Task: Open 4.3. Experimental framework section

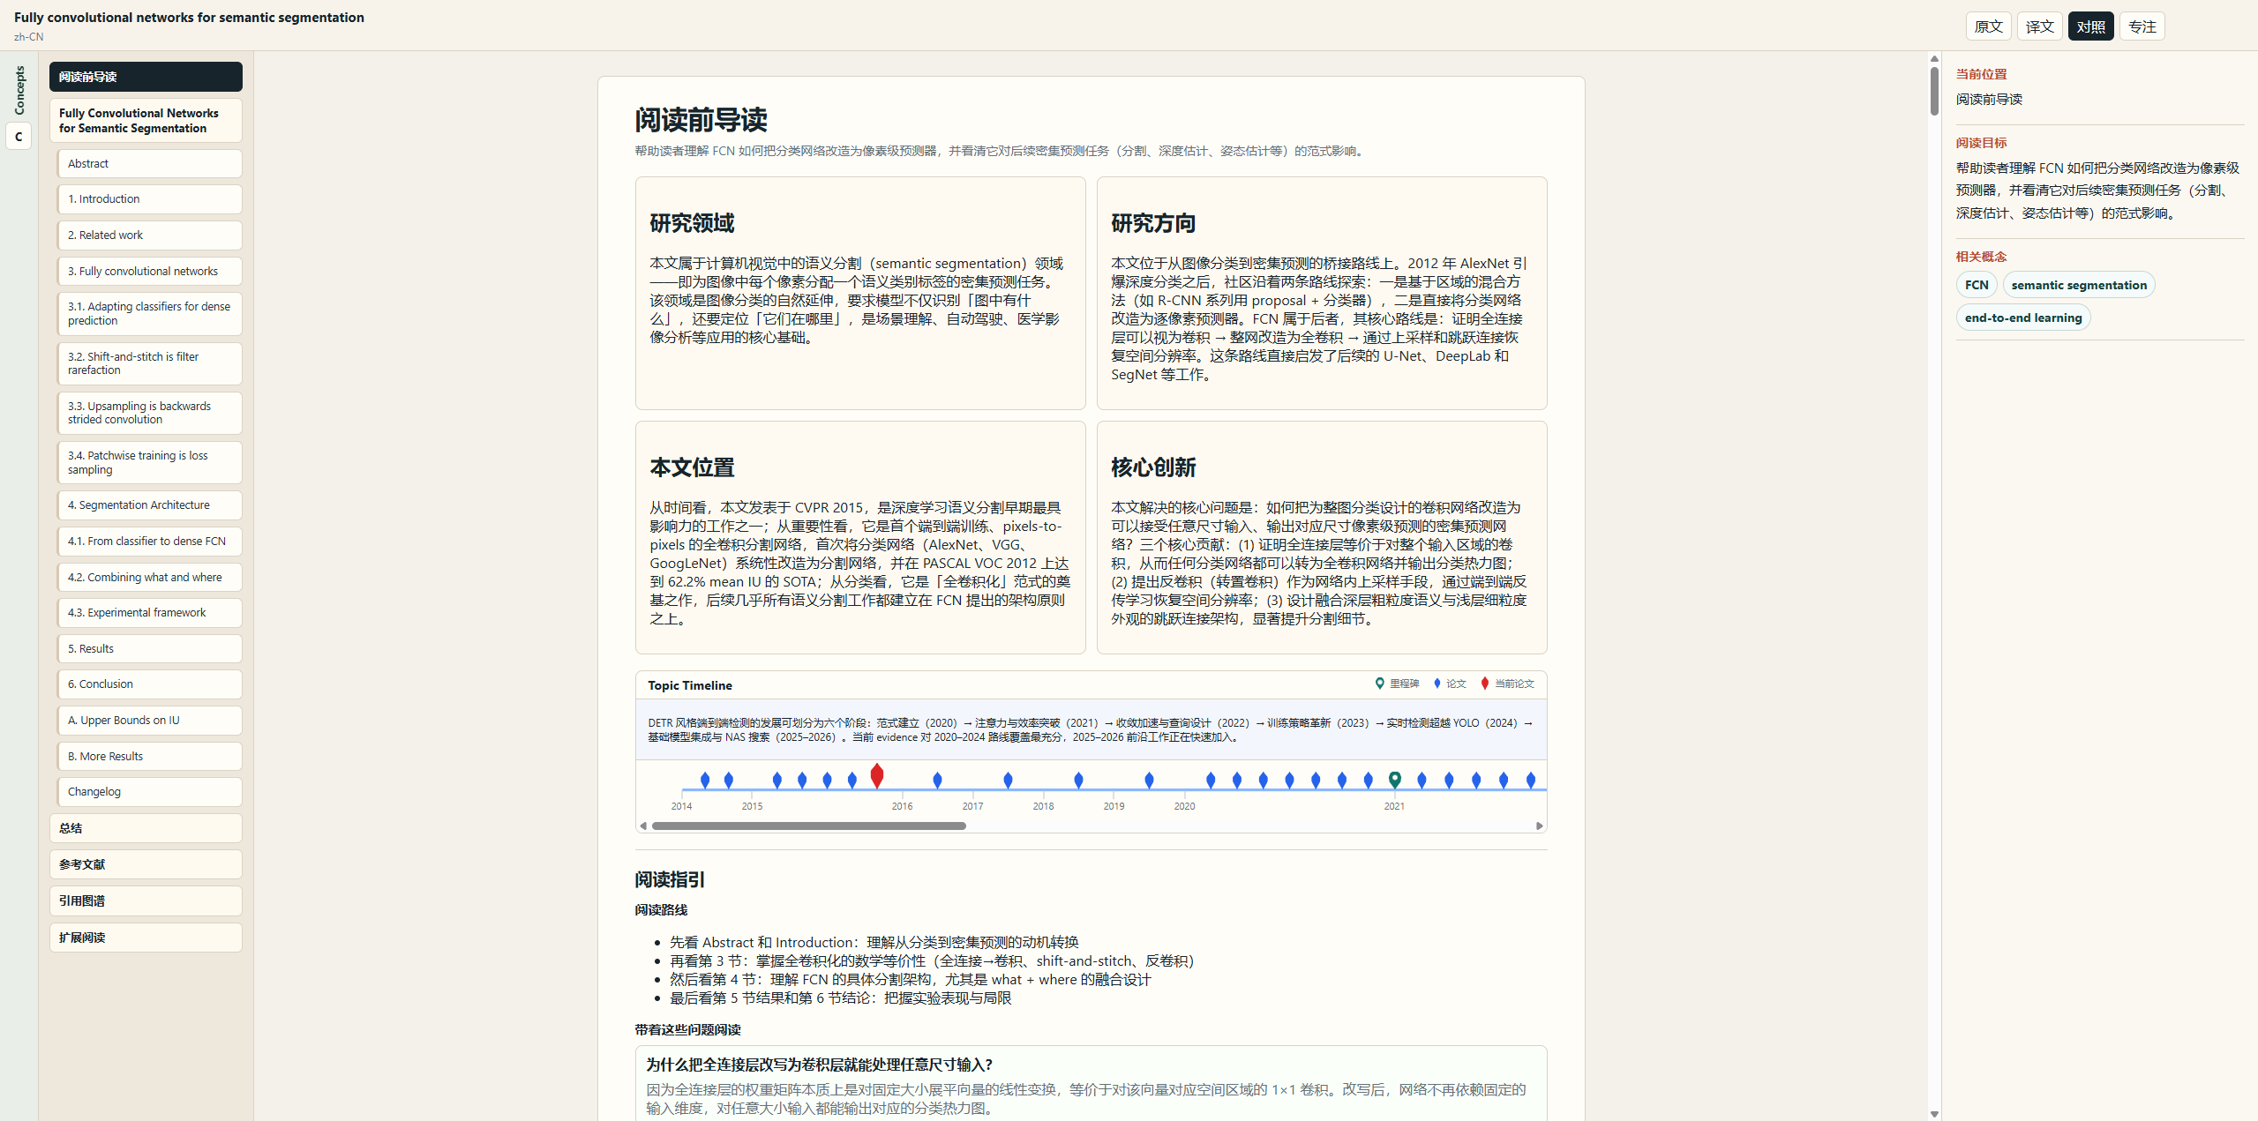Action: tap(149, 613)
